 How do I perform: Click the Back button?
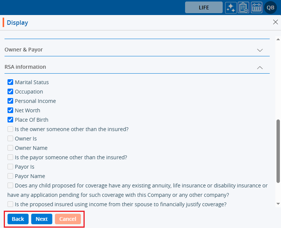point(18,219)
